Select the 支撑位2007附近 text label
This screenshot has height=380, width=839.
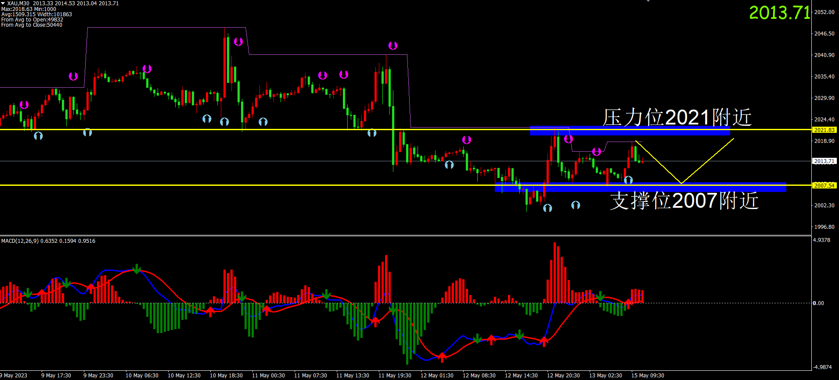click(684, 201)
